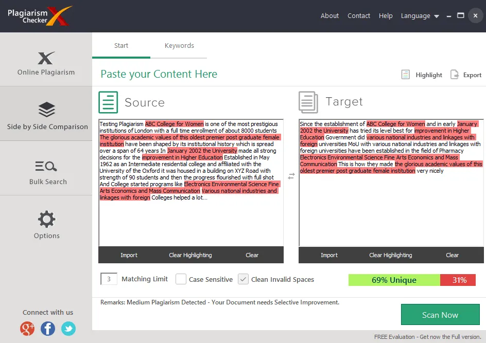Click the Facebook icon
This screenshot has width=486, height=343.
point(48,329)
